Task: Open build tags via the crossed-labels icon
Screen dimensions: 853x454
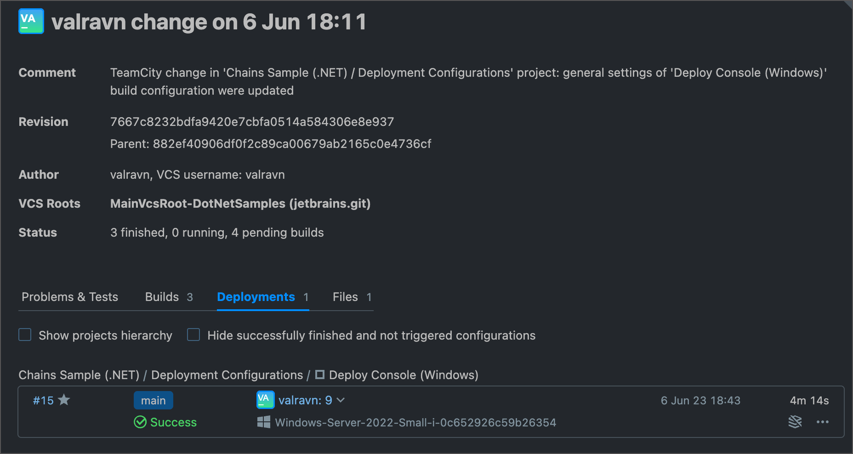Action: pyautogui.click(x=795, y=422)
